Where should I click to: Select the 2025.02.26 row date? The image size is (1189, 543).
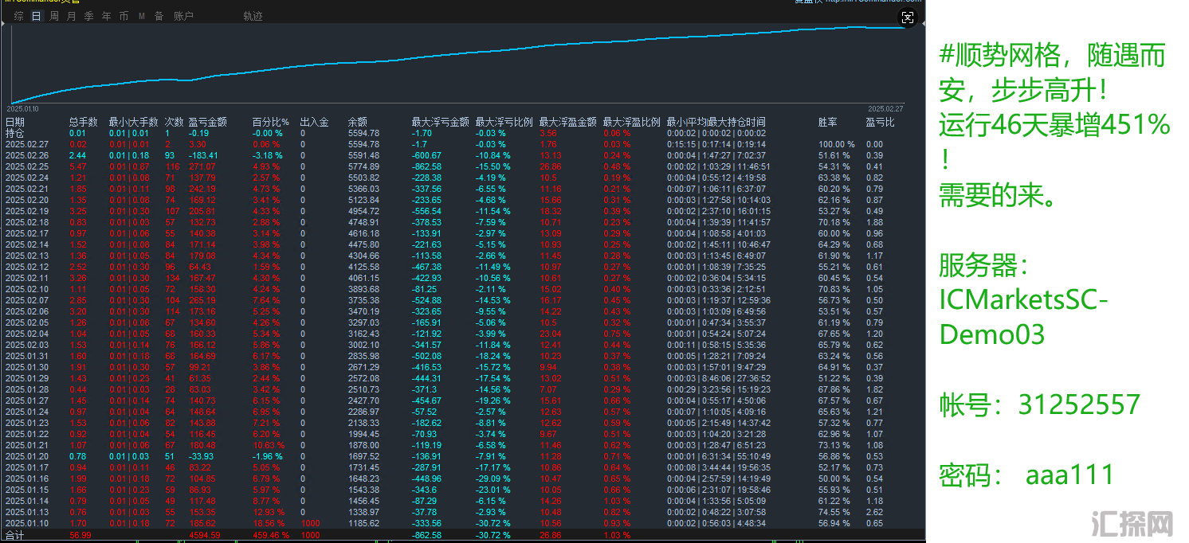coord(27,155)
